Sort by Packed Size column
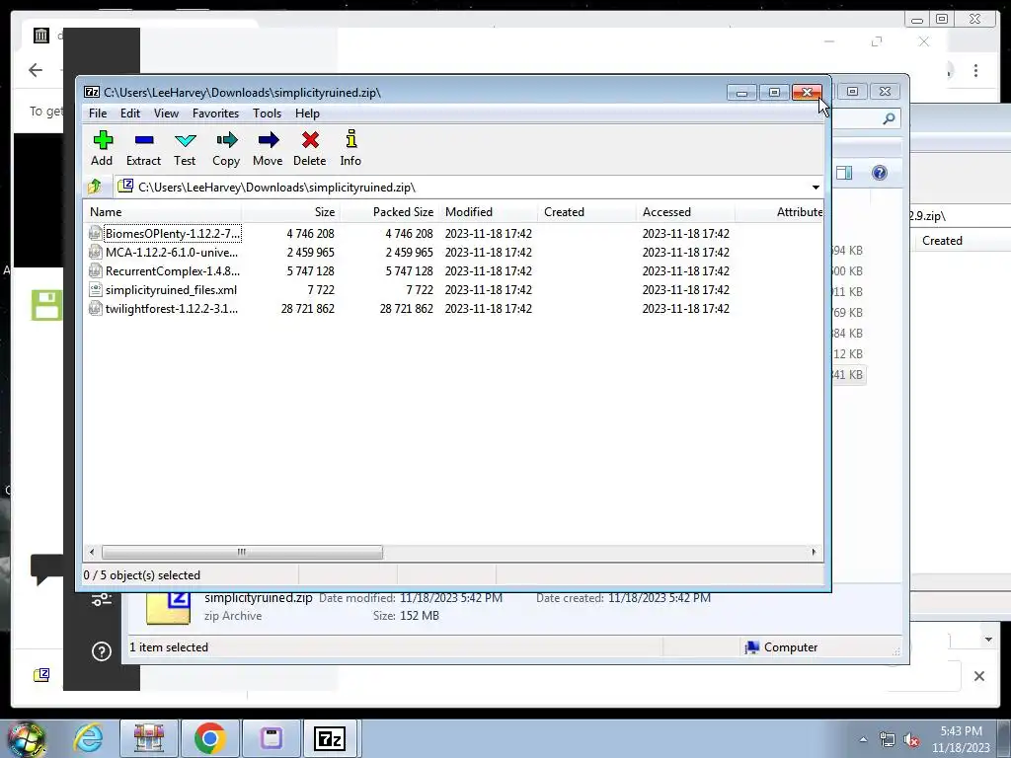 (389, 212)
